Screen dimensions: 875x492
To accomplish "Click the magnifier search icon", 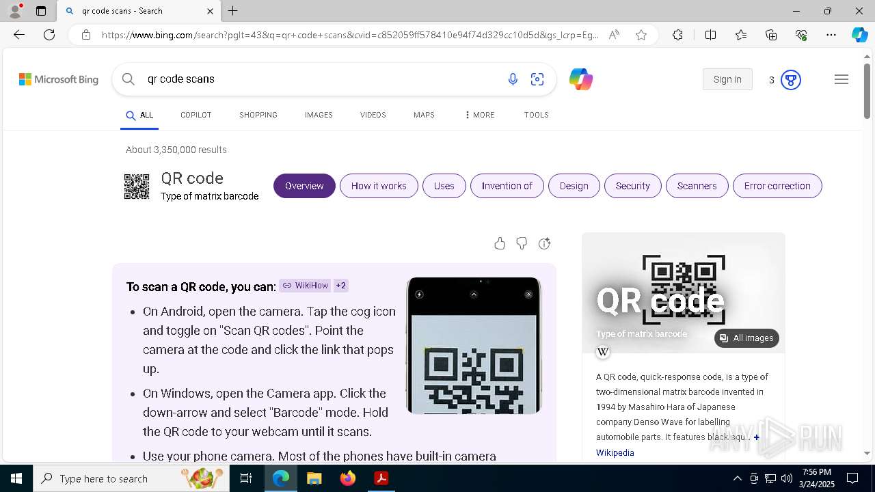I will click(128, 79).
